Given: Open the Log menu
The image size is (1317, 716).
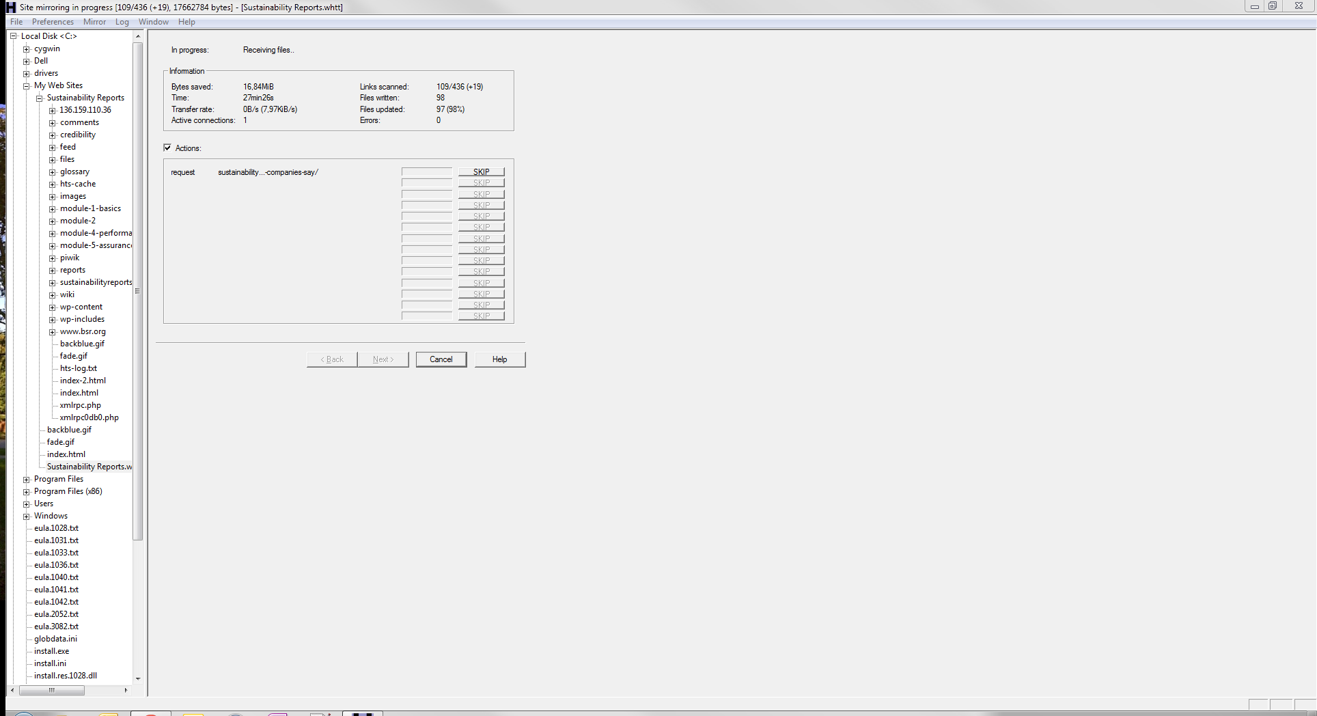Looking at the screenshot, I should click(x=122, y=22).
